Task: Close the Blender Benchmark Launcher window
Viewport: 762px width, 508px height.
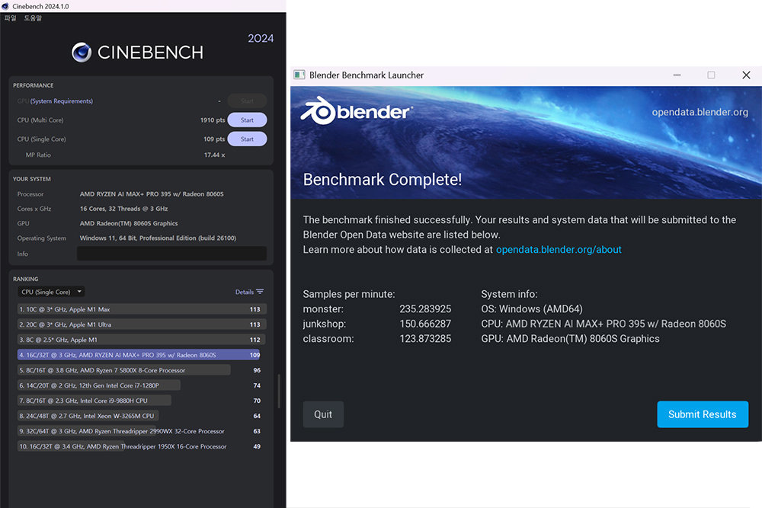Action: 746,75
